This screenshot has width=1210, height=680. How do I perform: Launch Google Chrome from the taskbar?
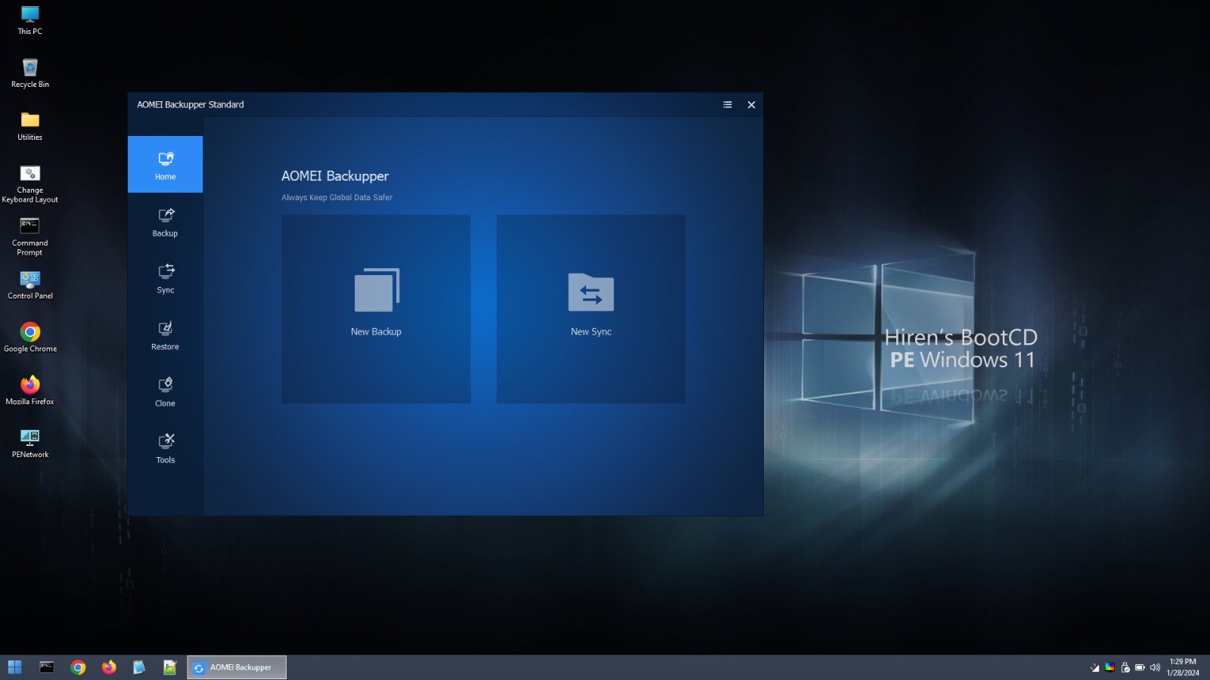coord(78,667)
